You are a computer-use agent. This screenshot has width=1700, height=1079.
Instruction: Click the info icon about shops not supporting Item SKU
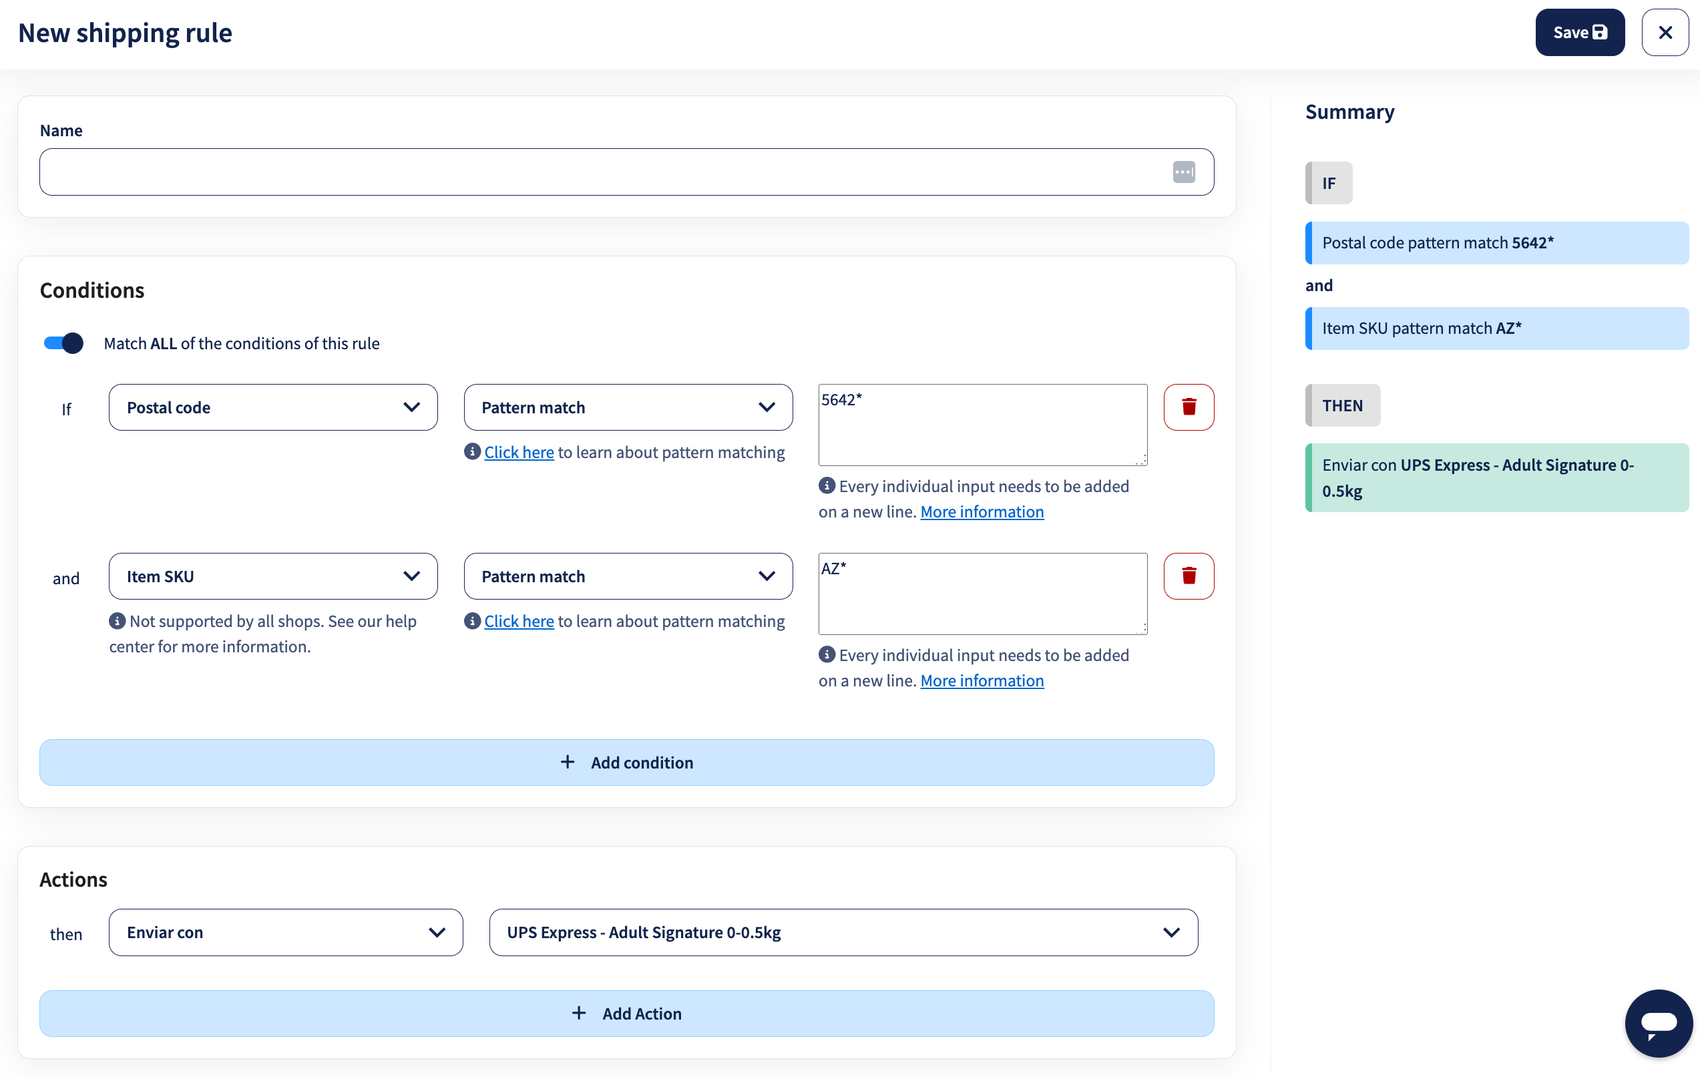pos(116,621)
